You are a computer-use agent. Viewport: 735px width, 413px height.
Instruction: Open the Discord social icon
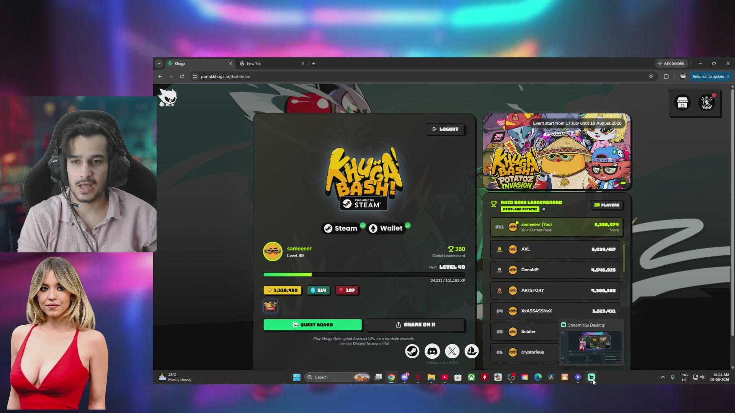(432, 351)
